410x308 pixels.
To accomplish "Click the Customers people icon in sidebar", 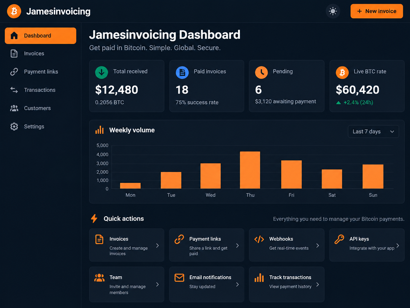I will pyautogui.click(x=14, y=108).
